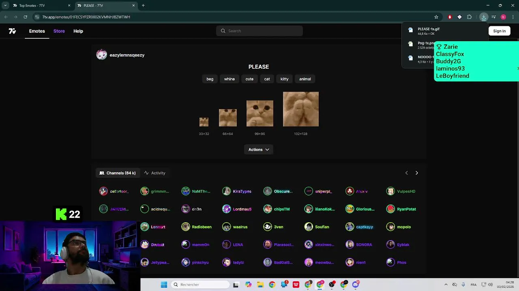Close the Top Emotes - 7TV tab

click(x=69, y=6)
